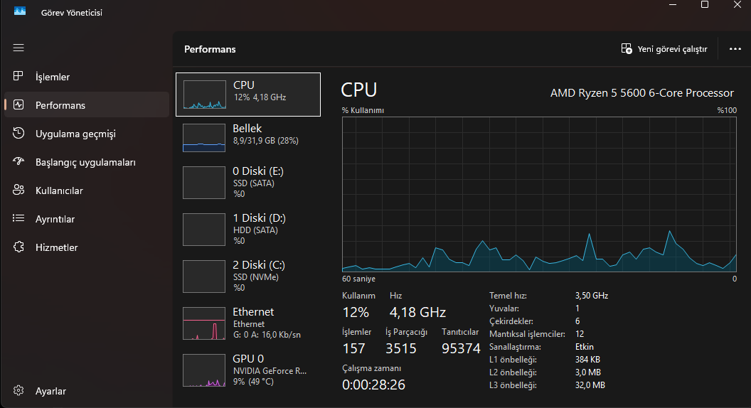The width and height of the screenshot is (751, 408).
Task: Click the İşlemler grid icon
Action: [18, 76]
